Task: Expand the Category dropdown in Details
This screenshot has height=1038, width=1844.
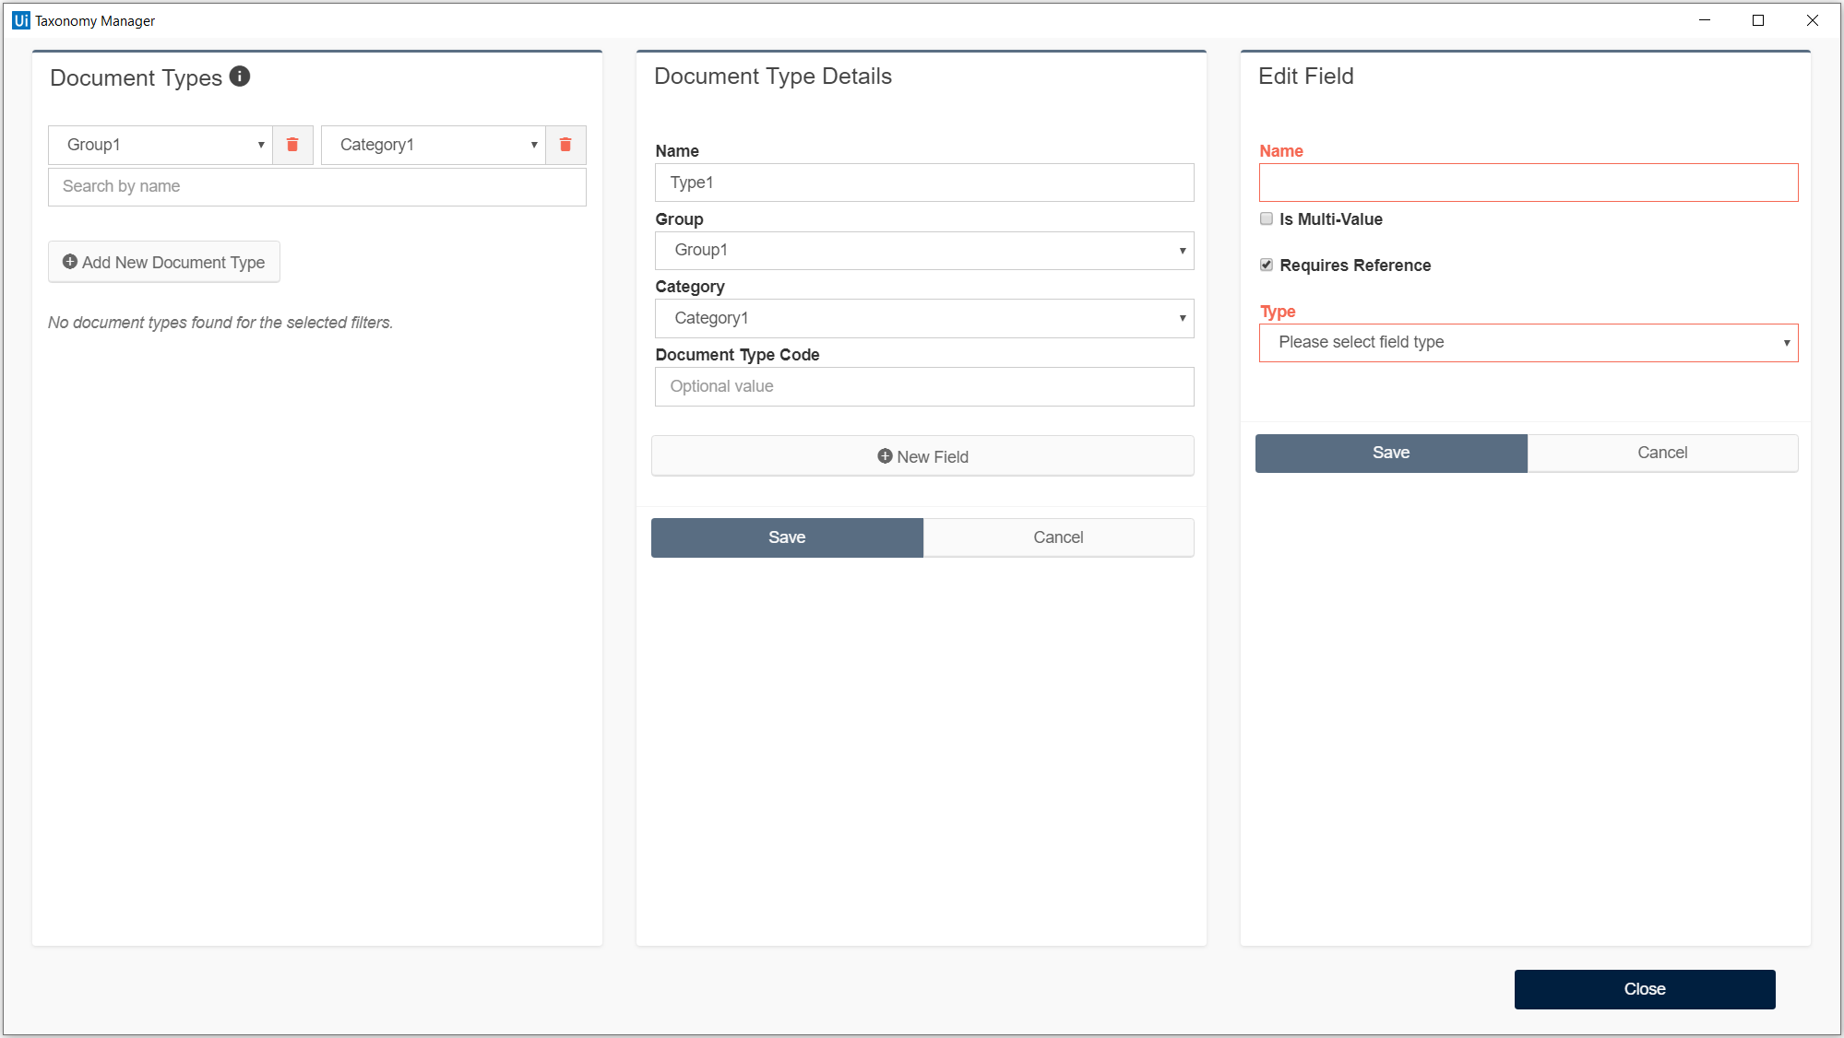Action: [923, 318]
